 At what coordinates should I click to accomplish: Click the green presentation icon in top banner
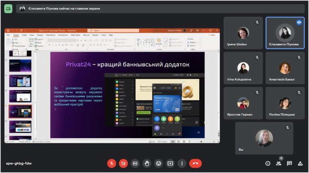pyautogui.click(x=8, y=9)
